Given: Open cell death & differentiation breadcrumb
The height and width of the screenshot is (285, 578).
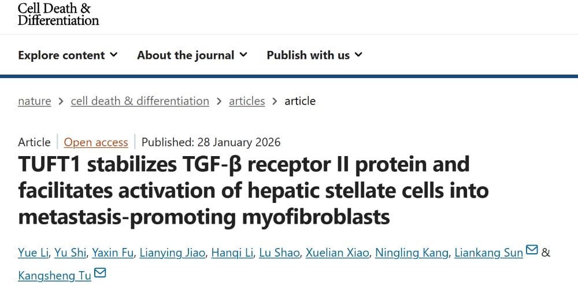Looking at the screenshot, I should pyautogui.click(x=140, y=101).
